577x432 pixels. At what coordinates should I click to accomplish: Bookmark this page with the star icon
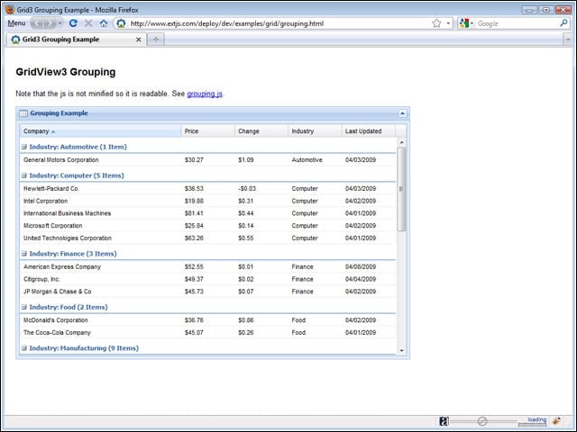click(x=436, y=23)
